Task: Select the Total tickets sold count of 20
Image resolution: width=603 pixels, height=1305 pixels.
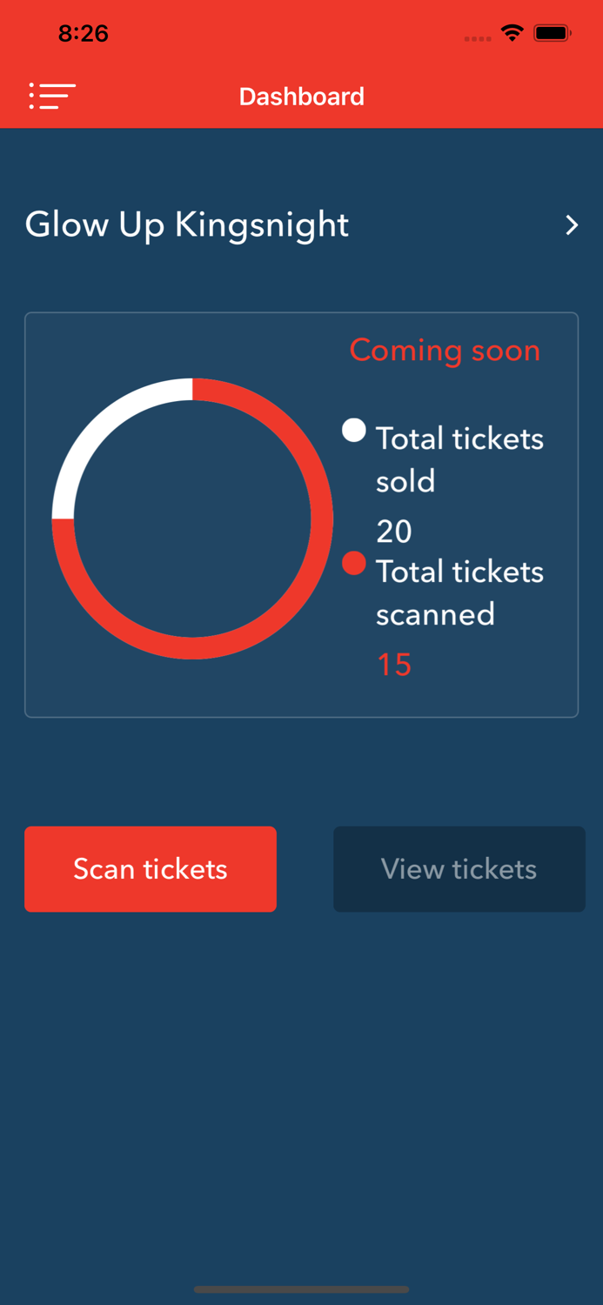Action: (394, 532)
